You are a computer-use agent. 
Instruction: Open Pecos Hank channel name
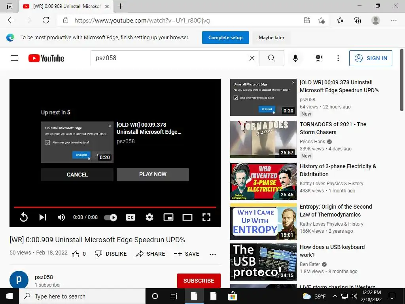[x=312, y=141]
